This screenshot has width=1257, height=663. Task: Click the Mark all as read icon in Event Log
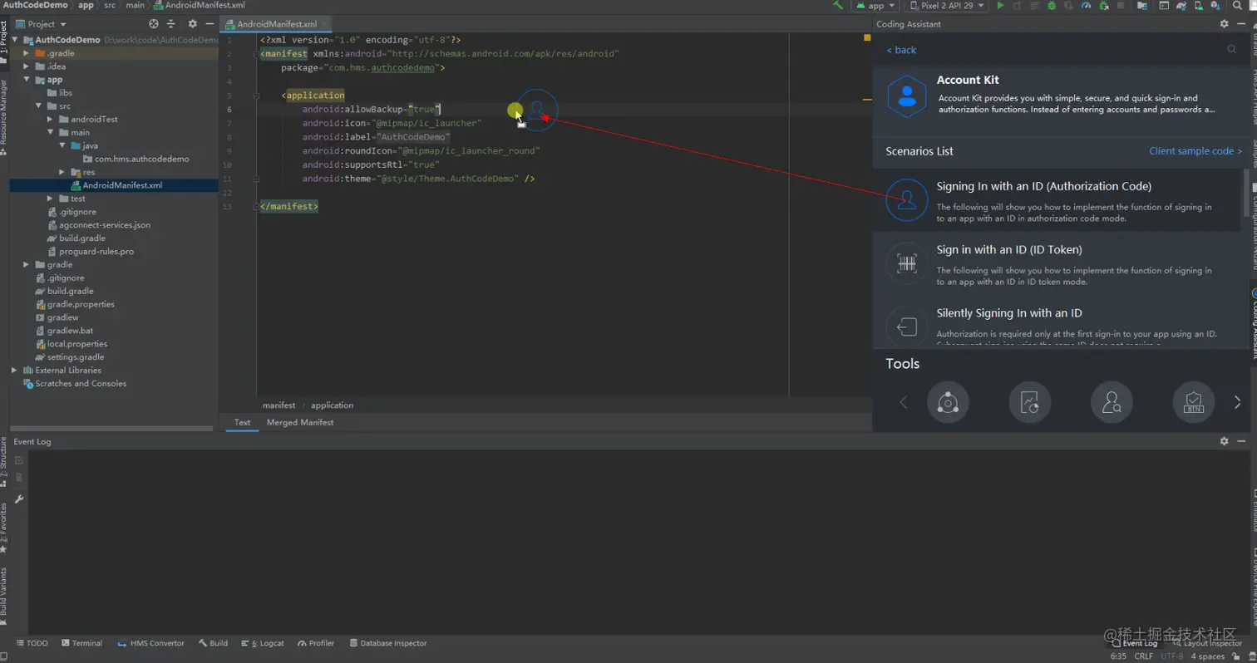pyautogui.click(x=19, y=460)
